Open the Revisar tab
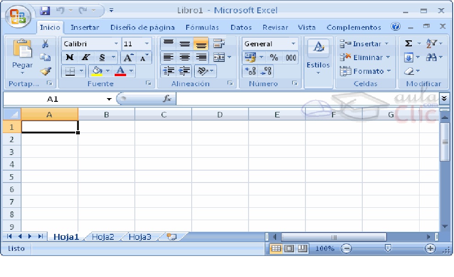The height and width of the screenshot is (277, 454). (275, 28)
